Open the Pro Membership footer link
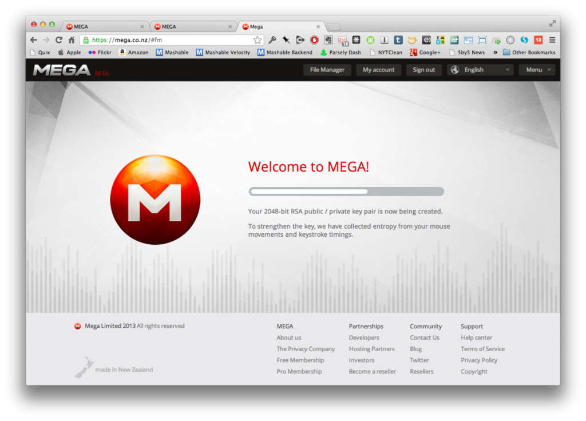Image resolution: width=586 pixels, height=421 pixels. point(299,372)
